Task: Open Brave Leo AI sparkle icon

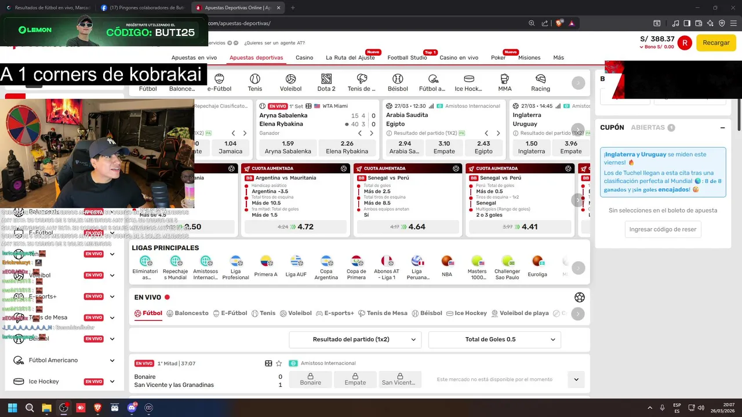Action: click(x=710, y=23)
